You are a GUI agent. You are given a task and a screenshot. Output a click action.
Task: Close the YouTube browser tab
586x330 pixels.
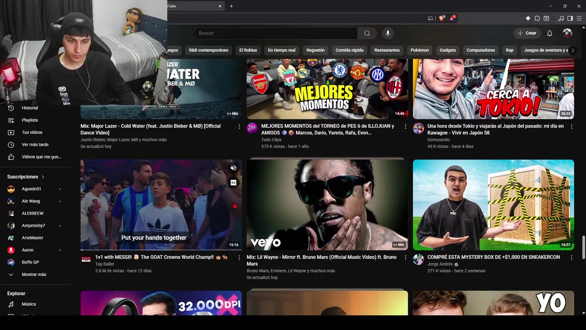click(x=220, y=6)
